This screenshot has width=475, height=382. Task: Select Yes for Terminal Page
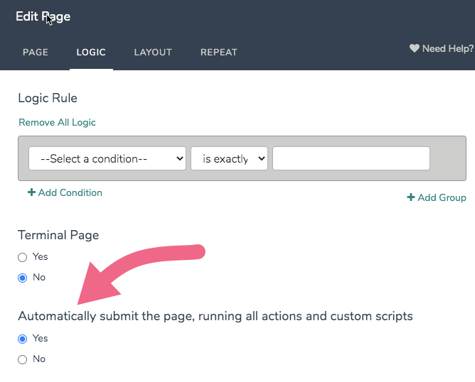[23, 258]
